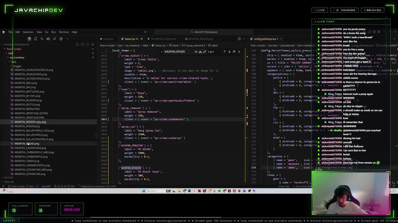Click the New Folder icon in Explorer
The height and width of the screenshot is (223, 398).
[x=82, y=45]
